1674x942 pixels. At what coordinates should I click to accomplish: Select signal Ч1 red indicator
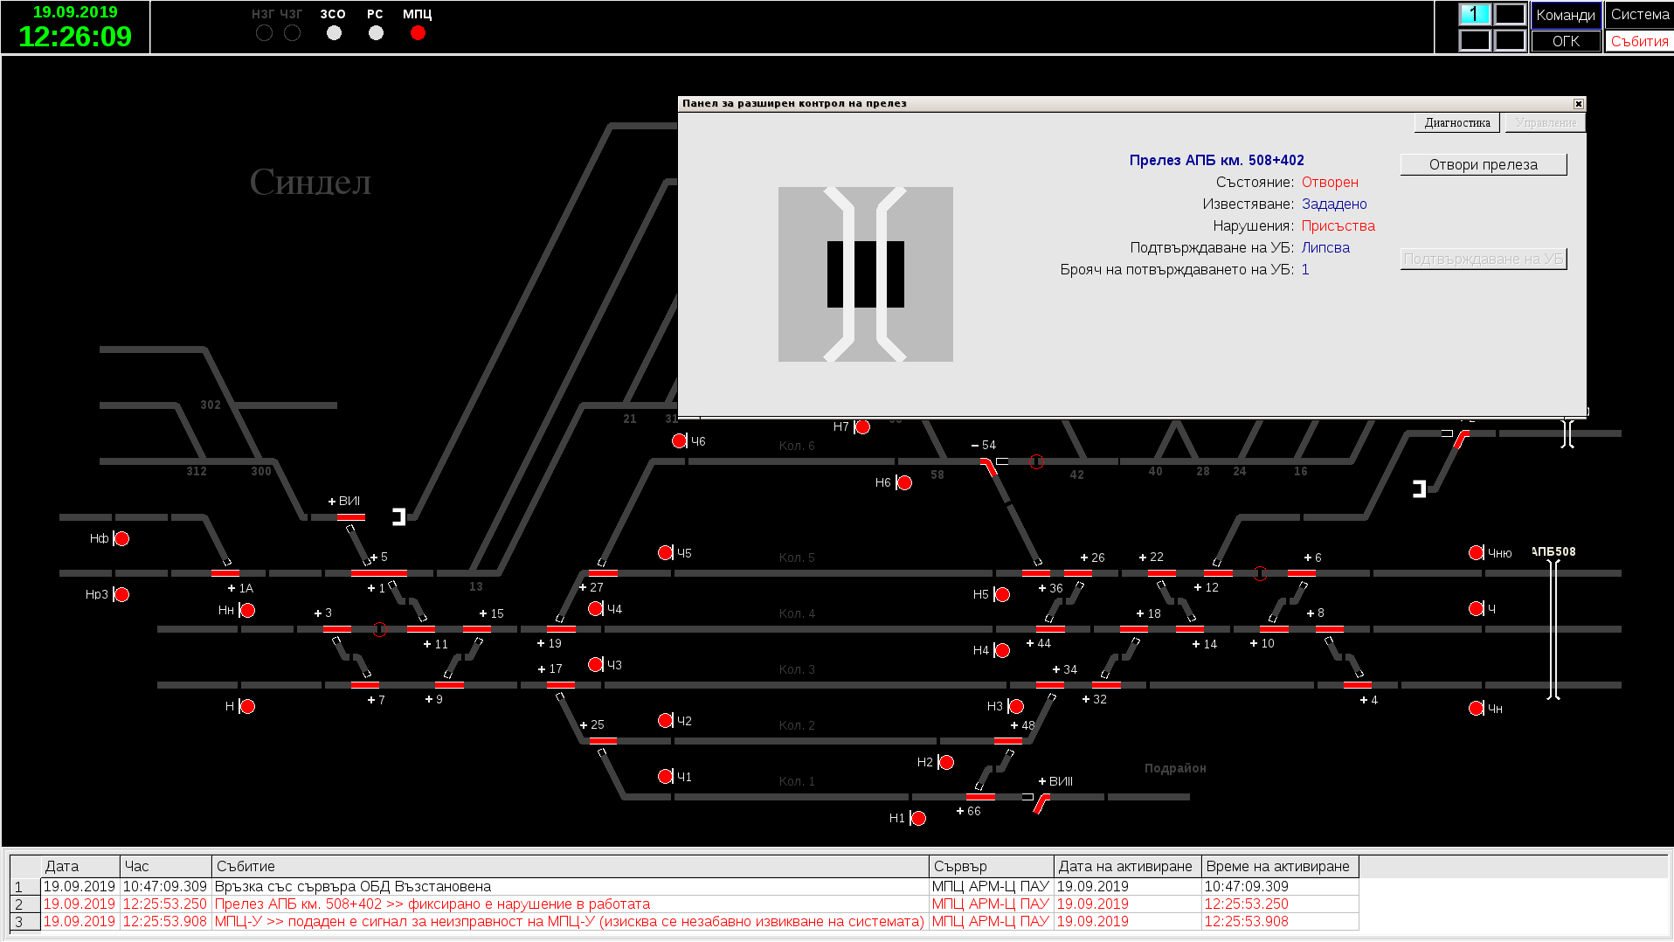(665, 777)
